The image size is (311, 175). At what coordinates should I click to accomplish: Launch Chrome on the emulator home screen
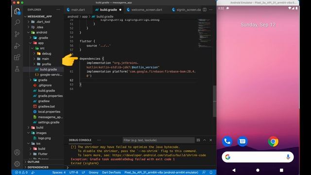pyautogui.click(x=273, y=141)
